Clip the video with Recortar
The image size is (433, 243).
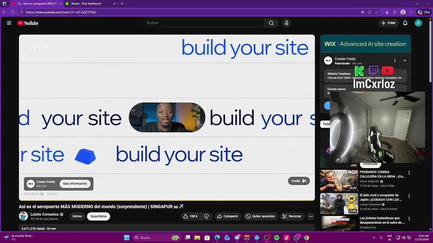(x=292, y=216)
